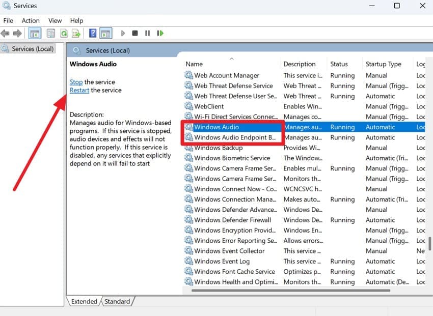Click the Export List toolbar icon

point(76,34)
